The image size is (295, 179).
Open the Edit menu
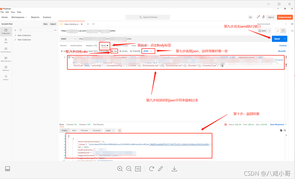(x=7, y=12)
